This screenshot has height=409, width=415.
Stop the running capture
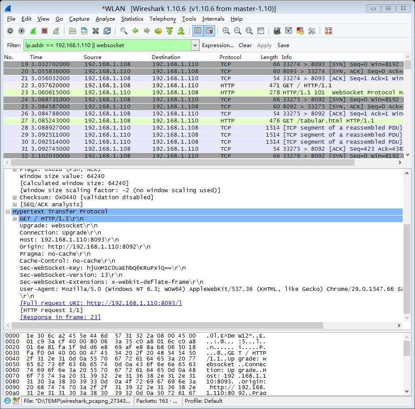point(45,31)
